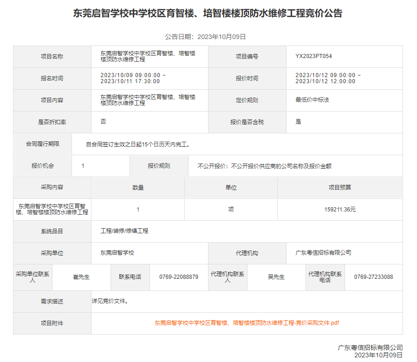
Task: Click the 否 value for discount rate
Action: [x=103, y=122]
